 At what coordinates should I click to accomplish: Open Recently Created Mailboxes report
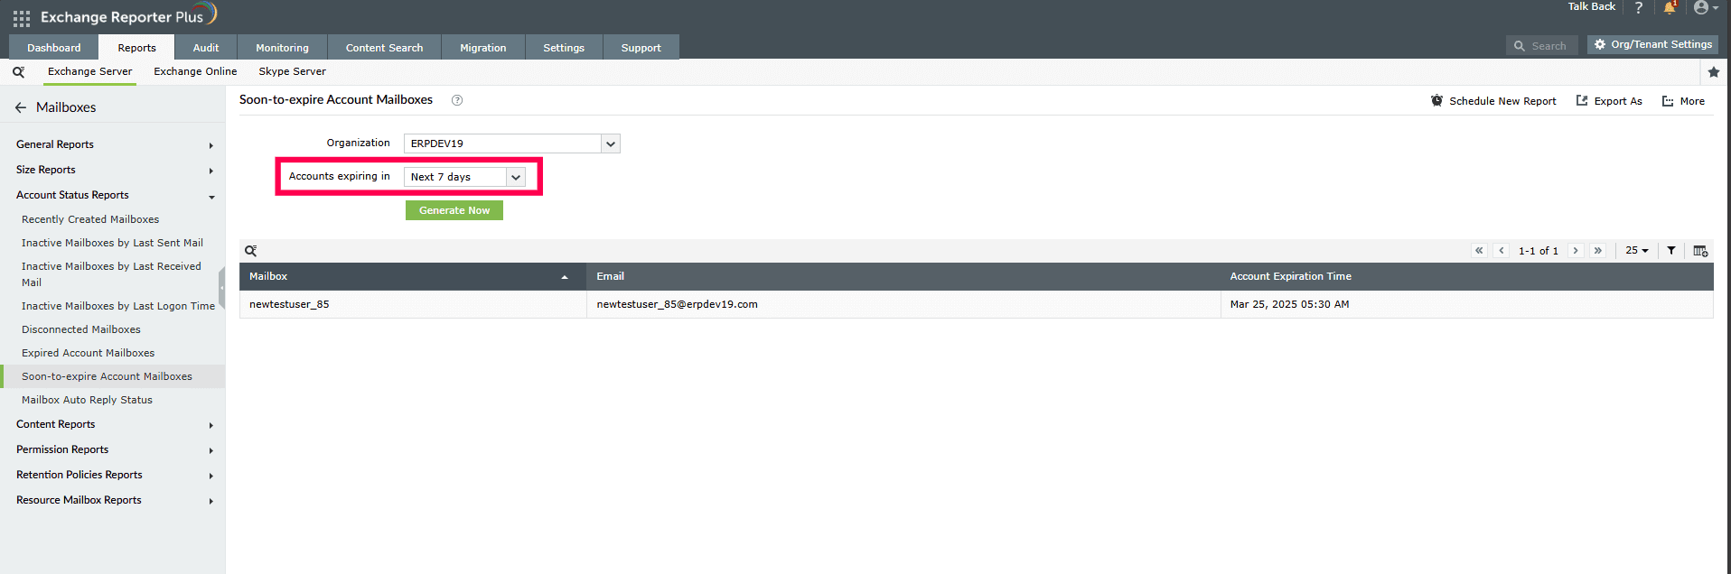pos(90,219)
